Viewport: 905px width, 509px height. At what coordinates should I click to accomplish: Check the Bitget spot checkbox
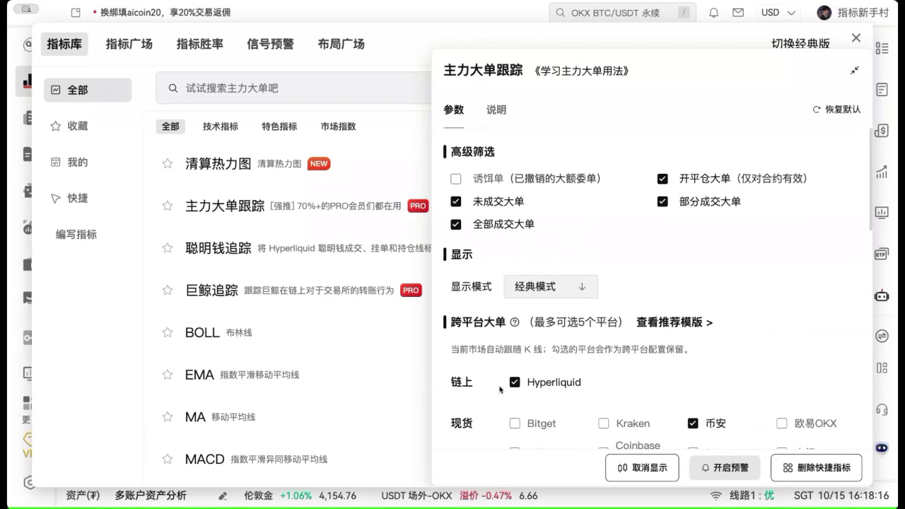pyautogui.click(x=515, y=423)
